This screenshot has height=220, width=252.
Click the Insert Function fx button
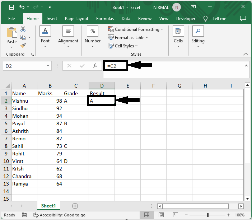point(95,66)
